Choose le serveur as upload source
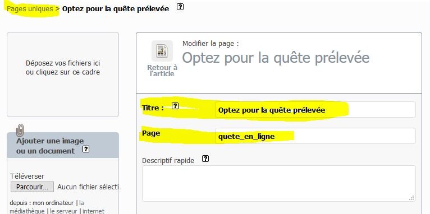Viewport: 430px width, 214px height. click(x=63, y=211)
